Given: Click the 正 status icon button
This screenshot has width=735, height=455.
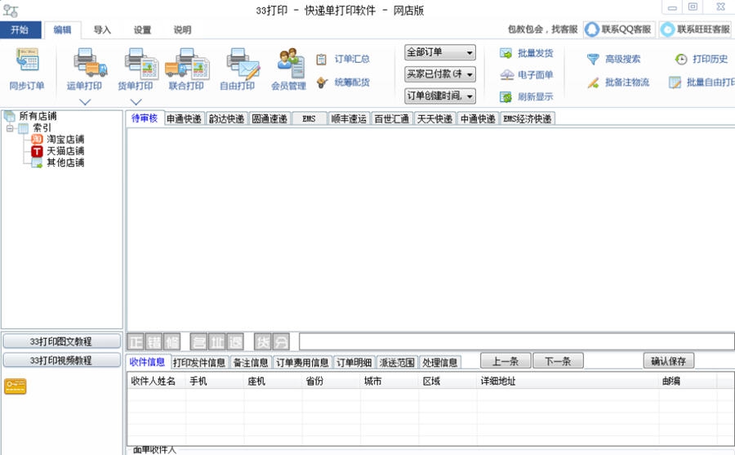Looking at the screenshot, I should pyautogui.click(x=136, y=342).
